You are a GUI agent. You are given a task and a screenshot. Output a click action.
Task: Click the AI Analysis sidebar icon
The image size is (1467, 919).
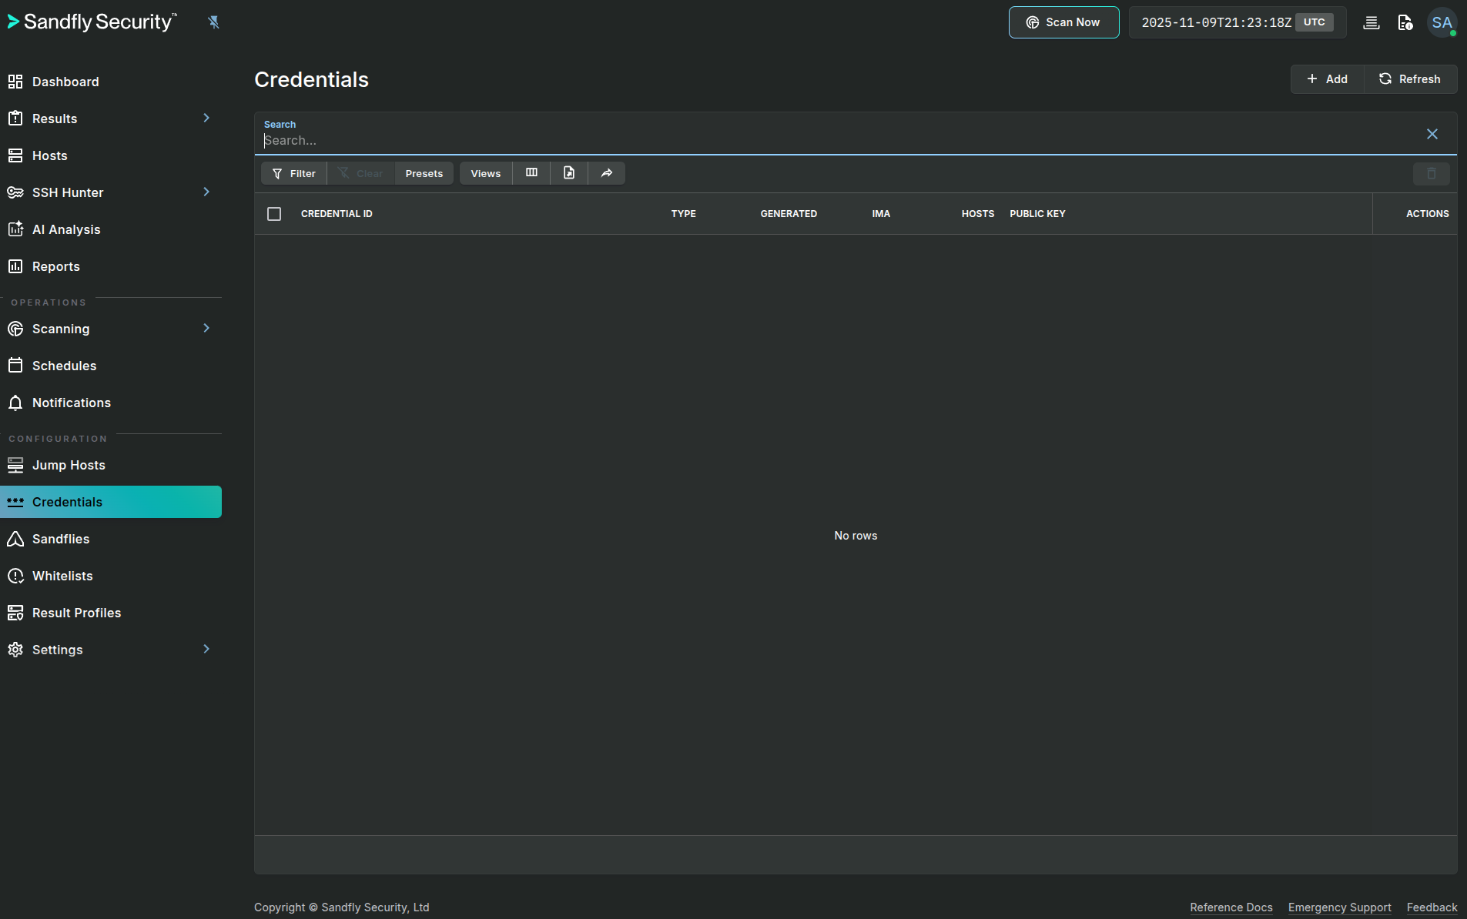pos(15,229)
